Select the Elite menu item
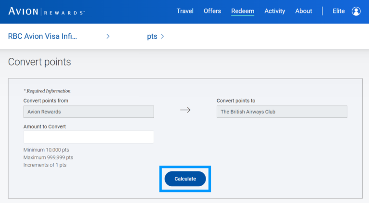 coord(339,11)
